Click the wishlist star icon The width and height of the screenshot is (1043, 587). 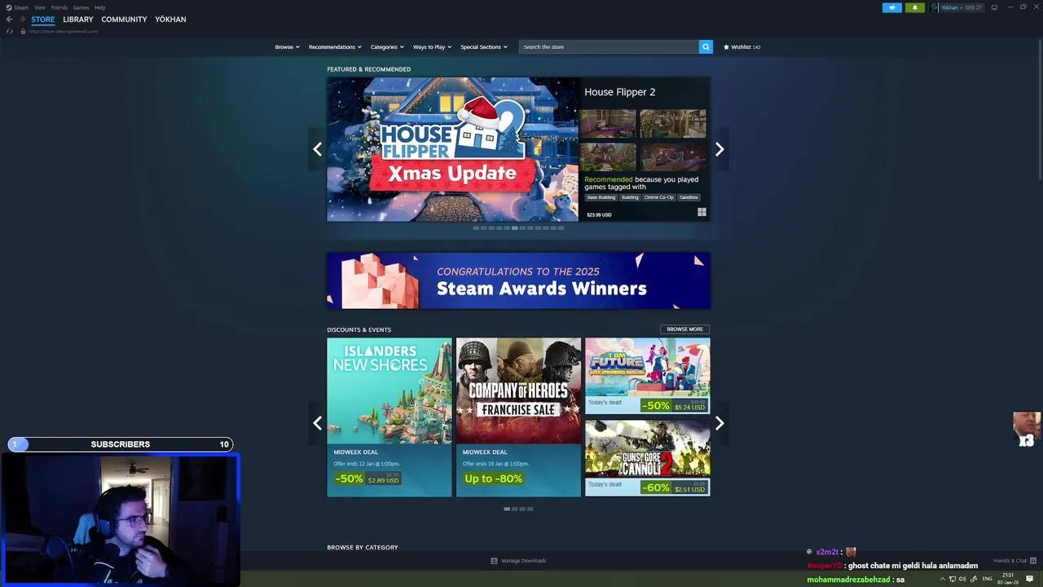point(726,46)
